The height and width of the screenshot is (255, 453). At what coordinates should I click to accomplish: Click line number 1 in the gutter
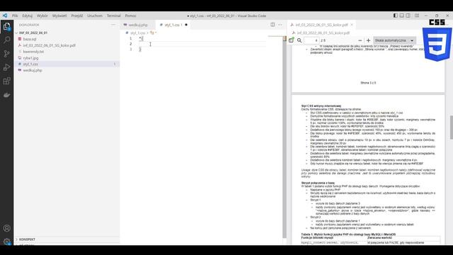130,38
